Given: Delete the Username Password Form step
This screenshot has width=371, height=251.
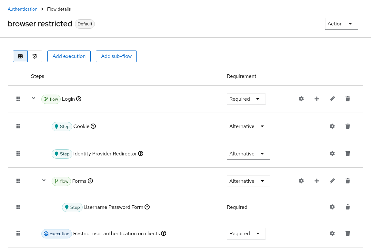Looking at the screenshot, I should [x=348, y=207].
